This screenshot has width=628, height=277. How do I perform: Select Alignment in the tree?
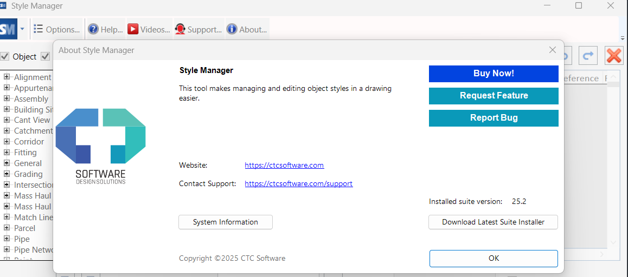tap(33, 77)
